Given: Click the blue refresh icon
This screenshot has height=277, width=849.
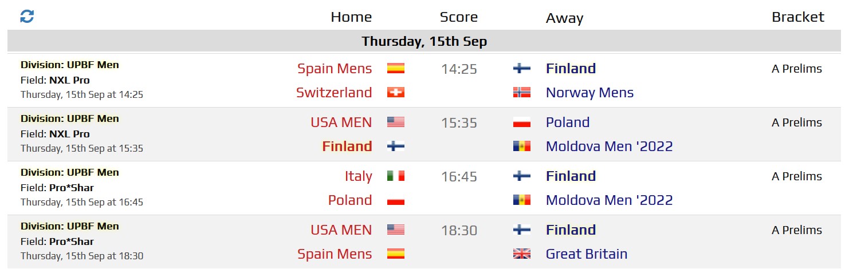Looking at the screenshot, I should pos(27,17).
